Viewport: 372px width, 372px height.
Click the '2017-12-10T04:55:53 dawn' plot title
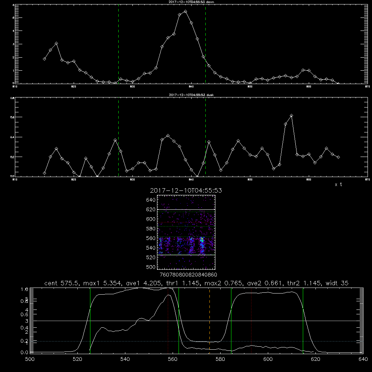[192, 2]
